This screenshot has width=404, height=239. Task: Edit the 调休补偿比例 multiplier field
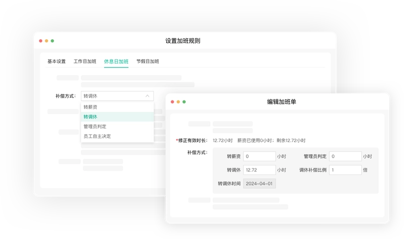click(x=346, y=170)
